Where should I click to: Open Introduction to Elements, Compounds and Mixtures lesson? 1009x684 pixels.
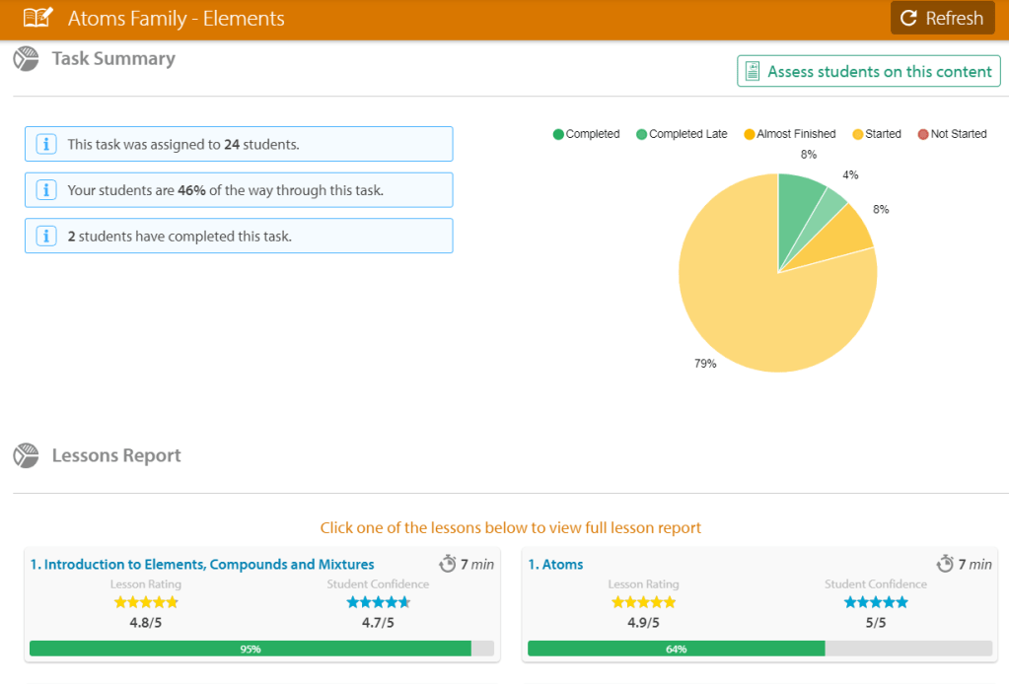point(202,565)
